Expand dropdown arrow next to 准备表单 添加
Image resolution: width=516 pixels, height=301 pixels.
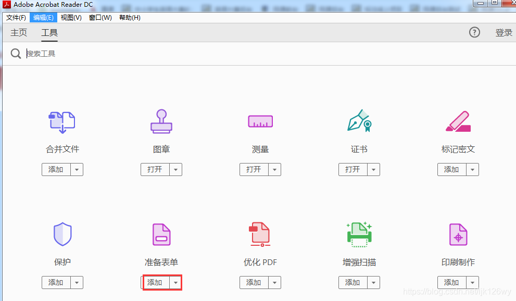click(x=175, y=283)
